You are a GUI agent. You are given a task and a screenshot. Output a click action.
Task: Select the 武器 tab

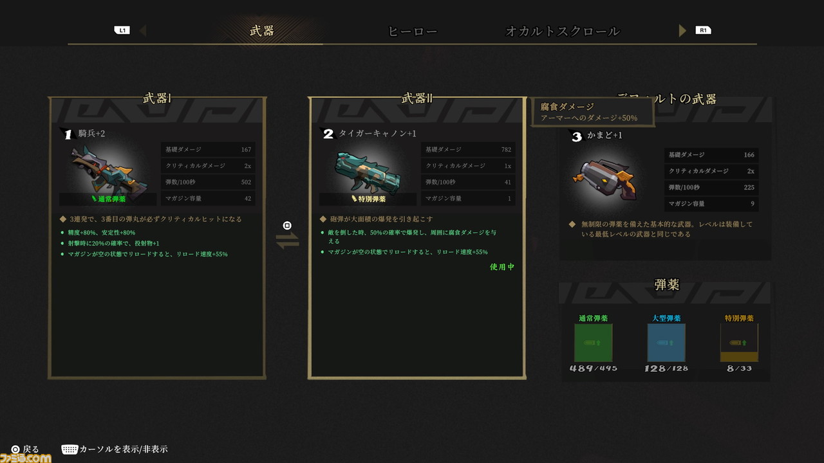(x=262, y=30)
